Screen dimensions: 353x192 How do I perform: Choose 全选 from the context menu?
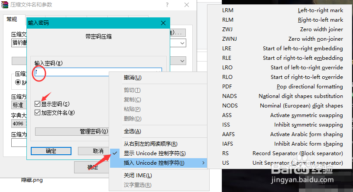[x=159, y=131]
